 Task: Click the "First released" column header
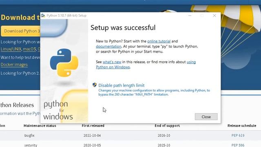point(93,126)
